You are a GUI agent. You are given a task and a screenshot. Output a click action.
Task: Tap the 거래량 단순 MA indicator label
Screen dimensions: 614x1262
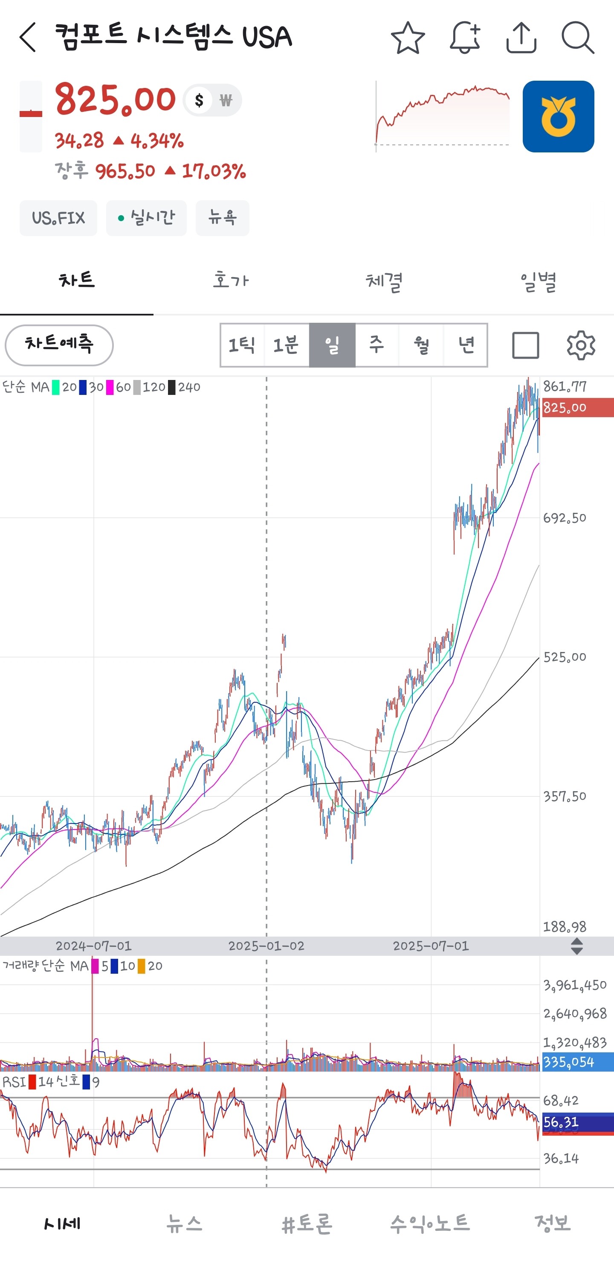46,966
